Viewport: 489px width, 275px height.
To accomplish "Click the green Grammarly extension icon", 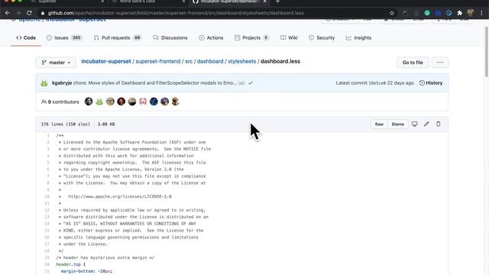I will pyautogui.click(x=427, y=13).
